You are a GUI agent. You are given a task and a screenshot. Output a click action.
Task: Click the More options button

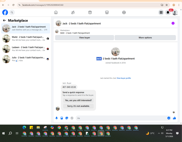145,38
